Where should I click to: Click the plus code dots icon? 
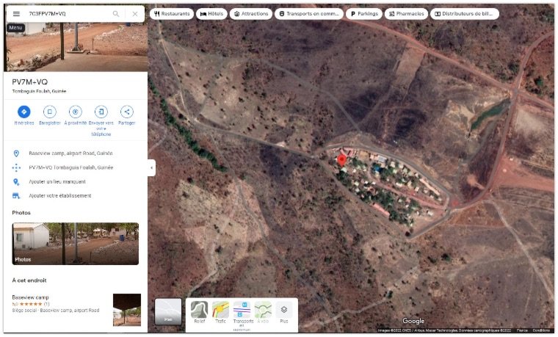point(16,167)
